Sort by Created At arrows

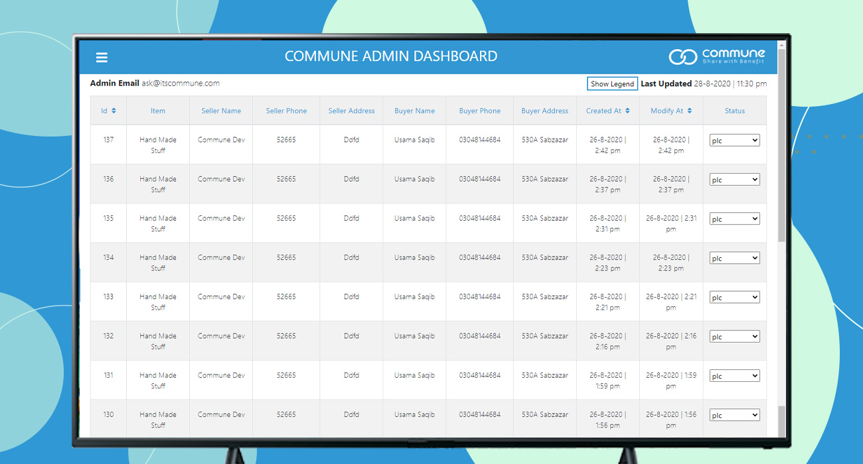(x=627, y=111)
